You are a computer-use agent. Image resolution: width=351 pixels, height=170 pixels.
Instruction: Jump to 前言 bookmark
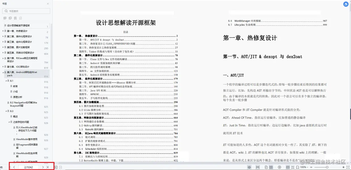tap(15, 86)
